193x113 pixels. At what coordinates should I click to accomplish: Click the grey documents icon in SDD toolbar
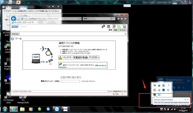click(x=114, y=26)
